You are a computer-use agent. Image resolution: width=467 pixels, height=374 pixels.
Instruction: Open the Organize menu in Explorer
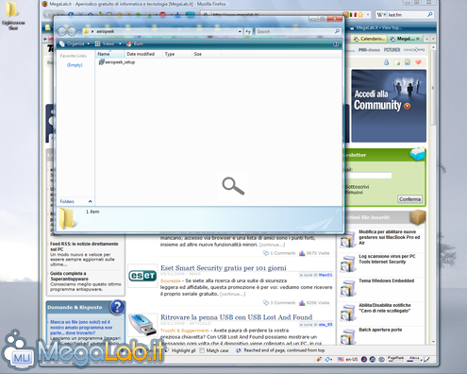[75, 43]
